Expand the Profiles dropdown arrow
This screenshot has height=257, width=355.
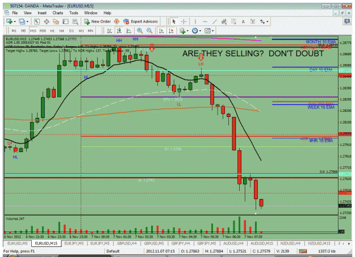27,22
